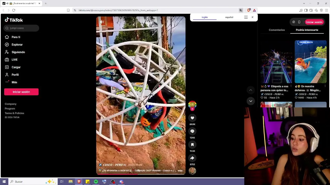Open the Program footer link
The height and width of the screenshot is (185, 330).
(x=10, y=109)
